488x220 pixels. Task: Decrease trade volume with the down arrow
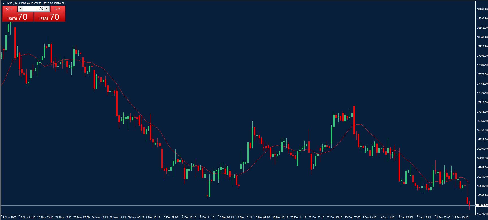pyautogui.click(x=20, y=9)
